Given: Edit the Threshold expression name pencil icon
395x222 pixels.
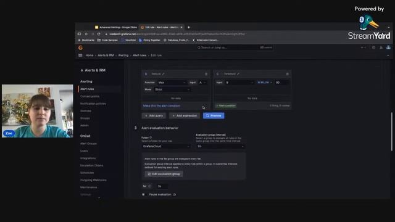Looking at the screenshot, I should point(238,74).
